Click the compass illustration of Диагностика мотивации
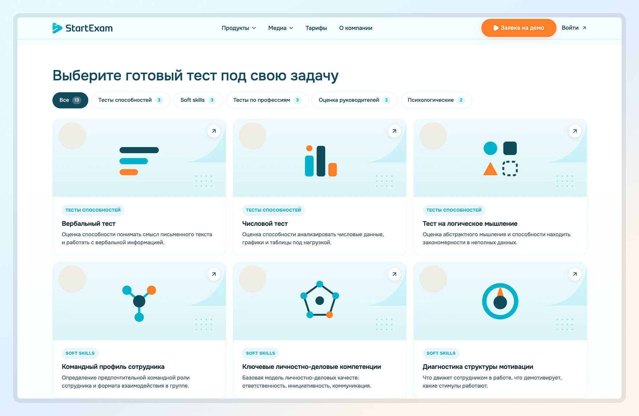This screenshot has height=416, width=639. (x=500, y=301)
